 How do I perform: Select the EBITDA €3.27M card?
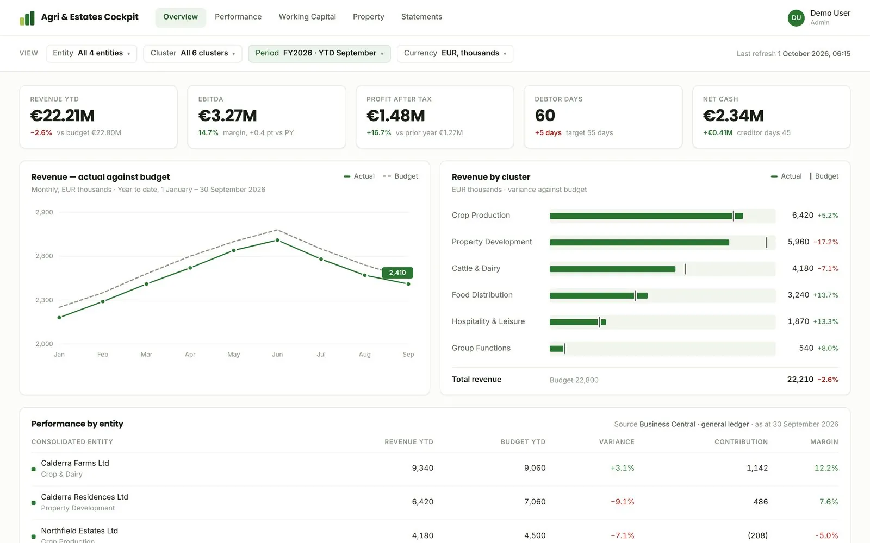tap(266, 117)
